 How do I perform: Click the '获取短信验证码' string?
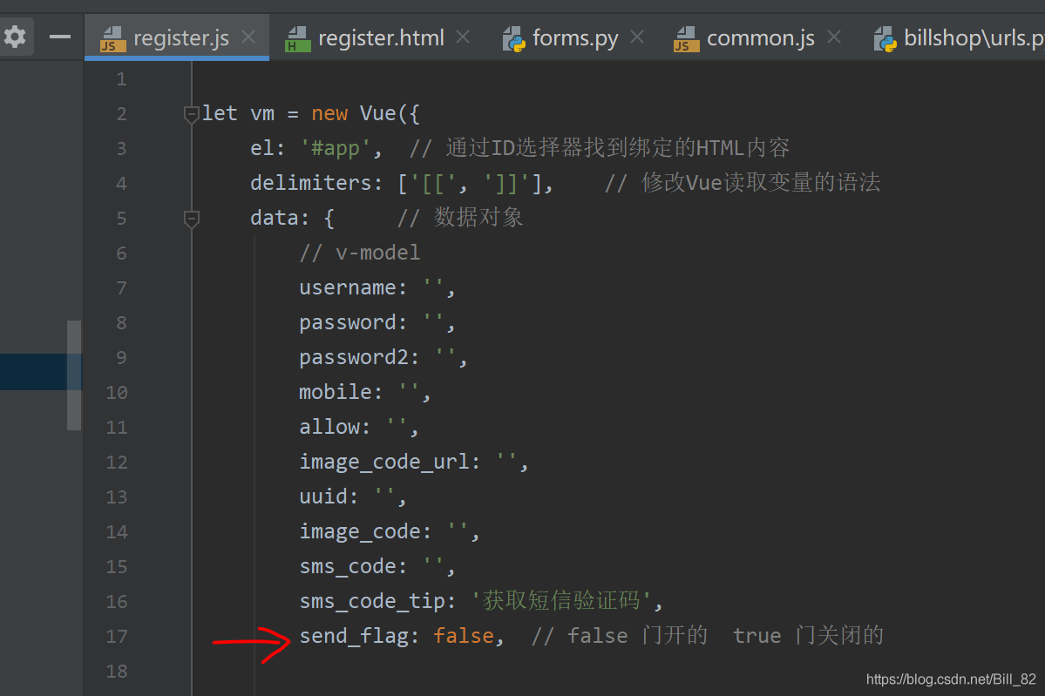click(561, 601)
